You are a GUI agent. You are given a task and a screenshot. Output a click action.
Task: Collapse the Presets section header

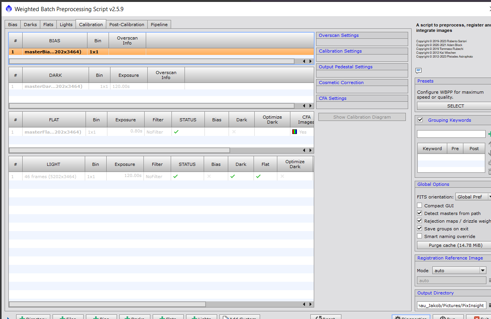(x=453, y=81)
